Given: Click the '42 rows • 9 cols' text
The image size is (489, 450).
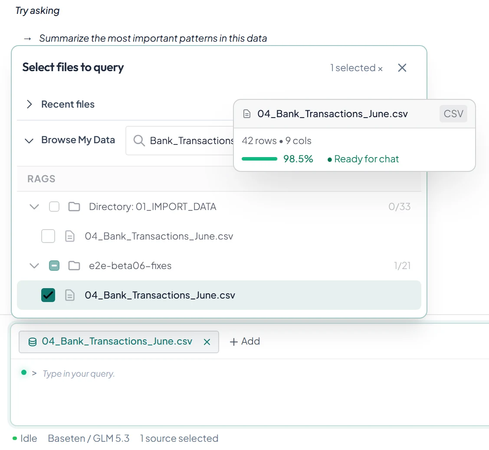Looking at the screenshot, I should coord(277,141).
